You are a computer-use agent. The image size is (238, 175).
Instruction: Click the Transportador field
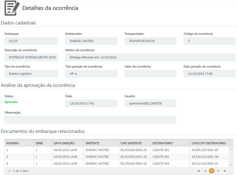click(150, 41)
